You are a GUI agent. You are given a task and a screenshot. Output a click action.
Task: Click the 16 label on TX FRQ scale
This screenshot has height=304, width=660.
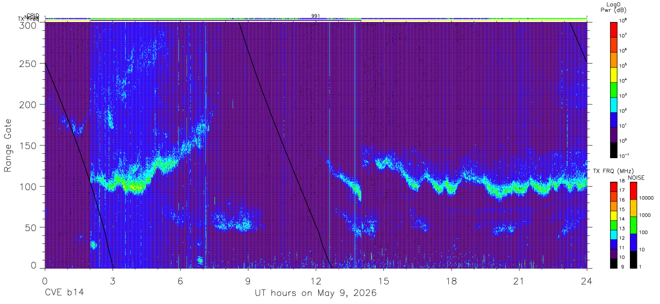tap(622, 199)
